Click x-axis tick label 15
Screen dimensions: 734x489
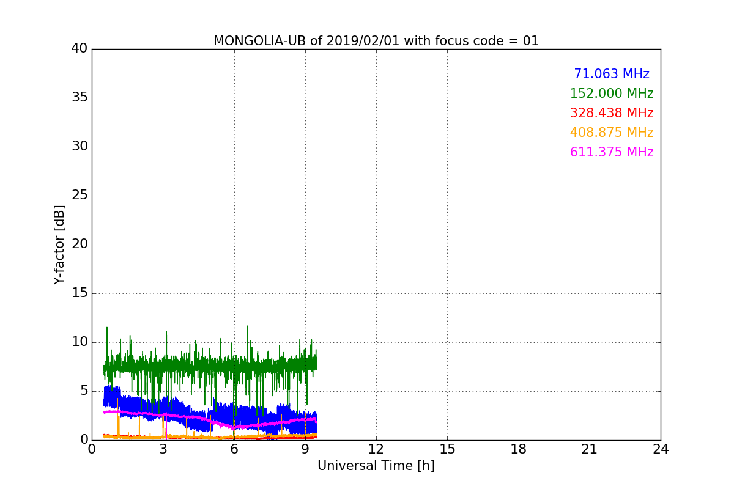click(x=447, y=449)
